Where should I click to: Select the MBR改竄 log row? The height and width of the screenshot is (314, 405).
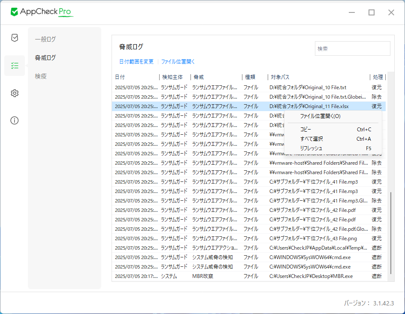coord(240,276)
